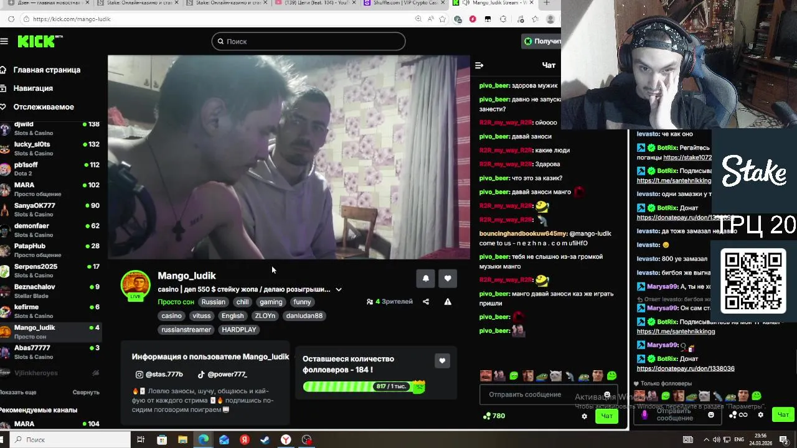This screenshot has height=448, width=797.
Task: Open left chat settings gear
Action: 584,416
